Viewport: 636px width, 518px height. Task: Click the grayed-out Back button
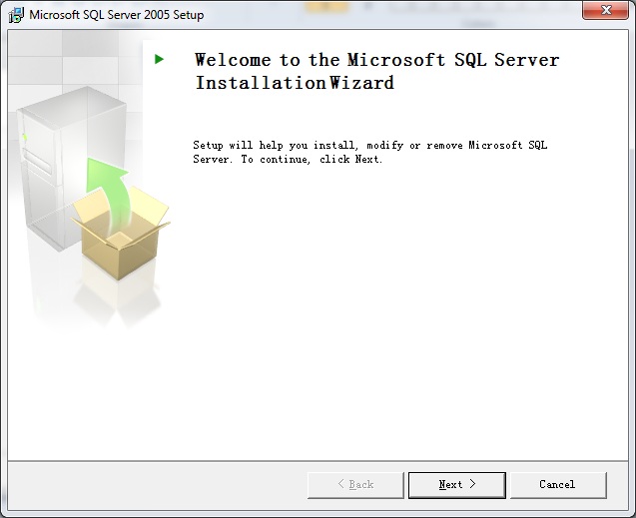pos(355,485)
